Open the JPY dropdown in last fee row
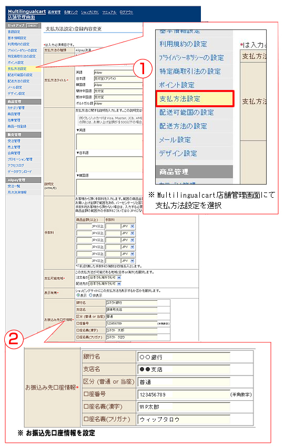The image size is (284, 447). pyautogui.click(x=127, y=260)
